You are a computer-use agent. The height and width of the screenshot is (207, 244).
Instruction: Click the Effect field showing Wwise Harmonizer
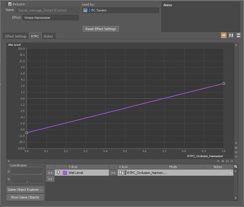[50, 17]
